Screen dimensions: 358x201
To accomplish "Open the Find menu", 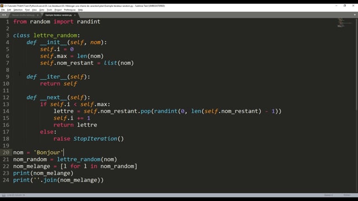I will (27, 10).
